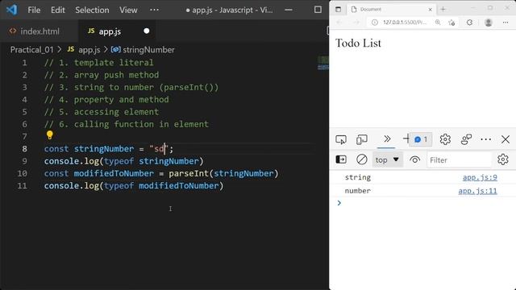Open the View menu
This screenshot has width=516, height=290.
128,10
